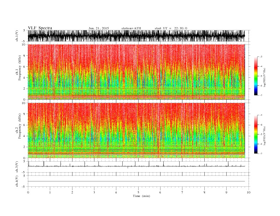Click the ch.1 color bar "log(PSD)(V²/Hz)" label
Screen dimensions: 280x216
point(265,77)
